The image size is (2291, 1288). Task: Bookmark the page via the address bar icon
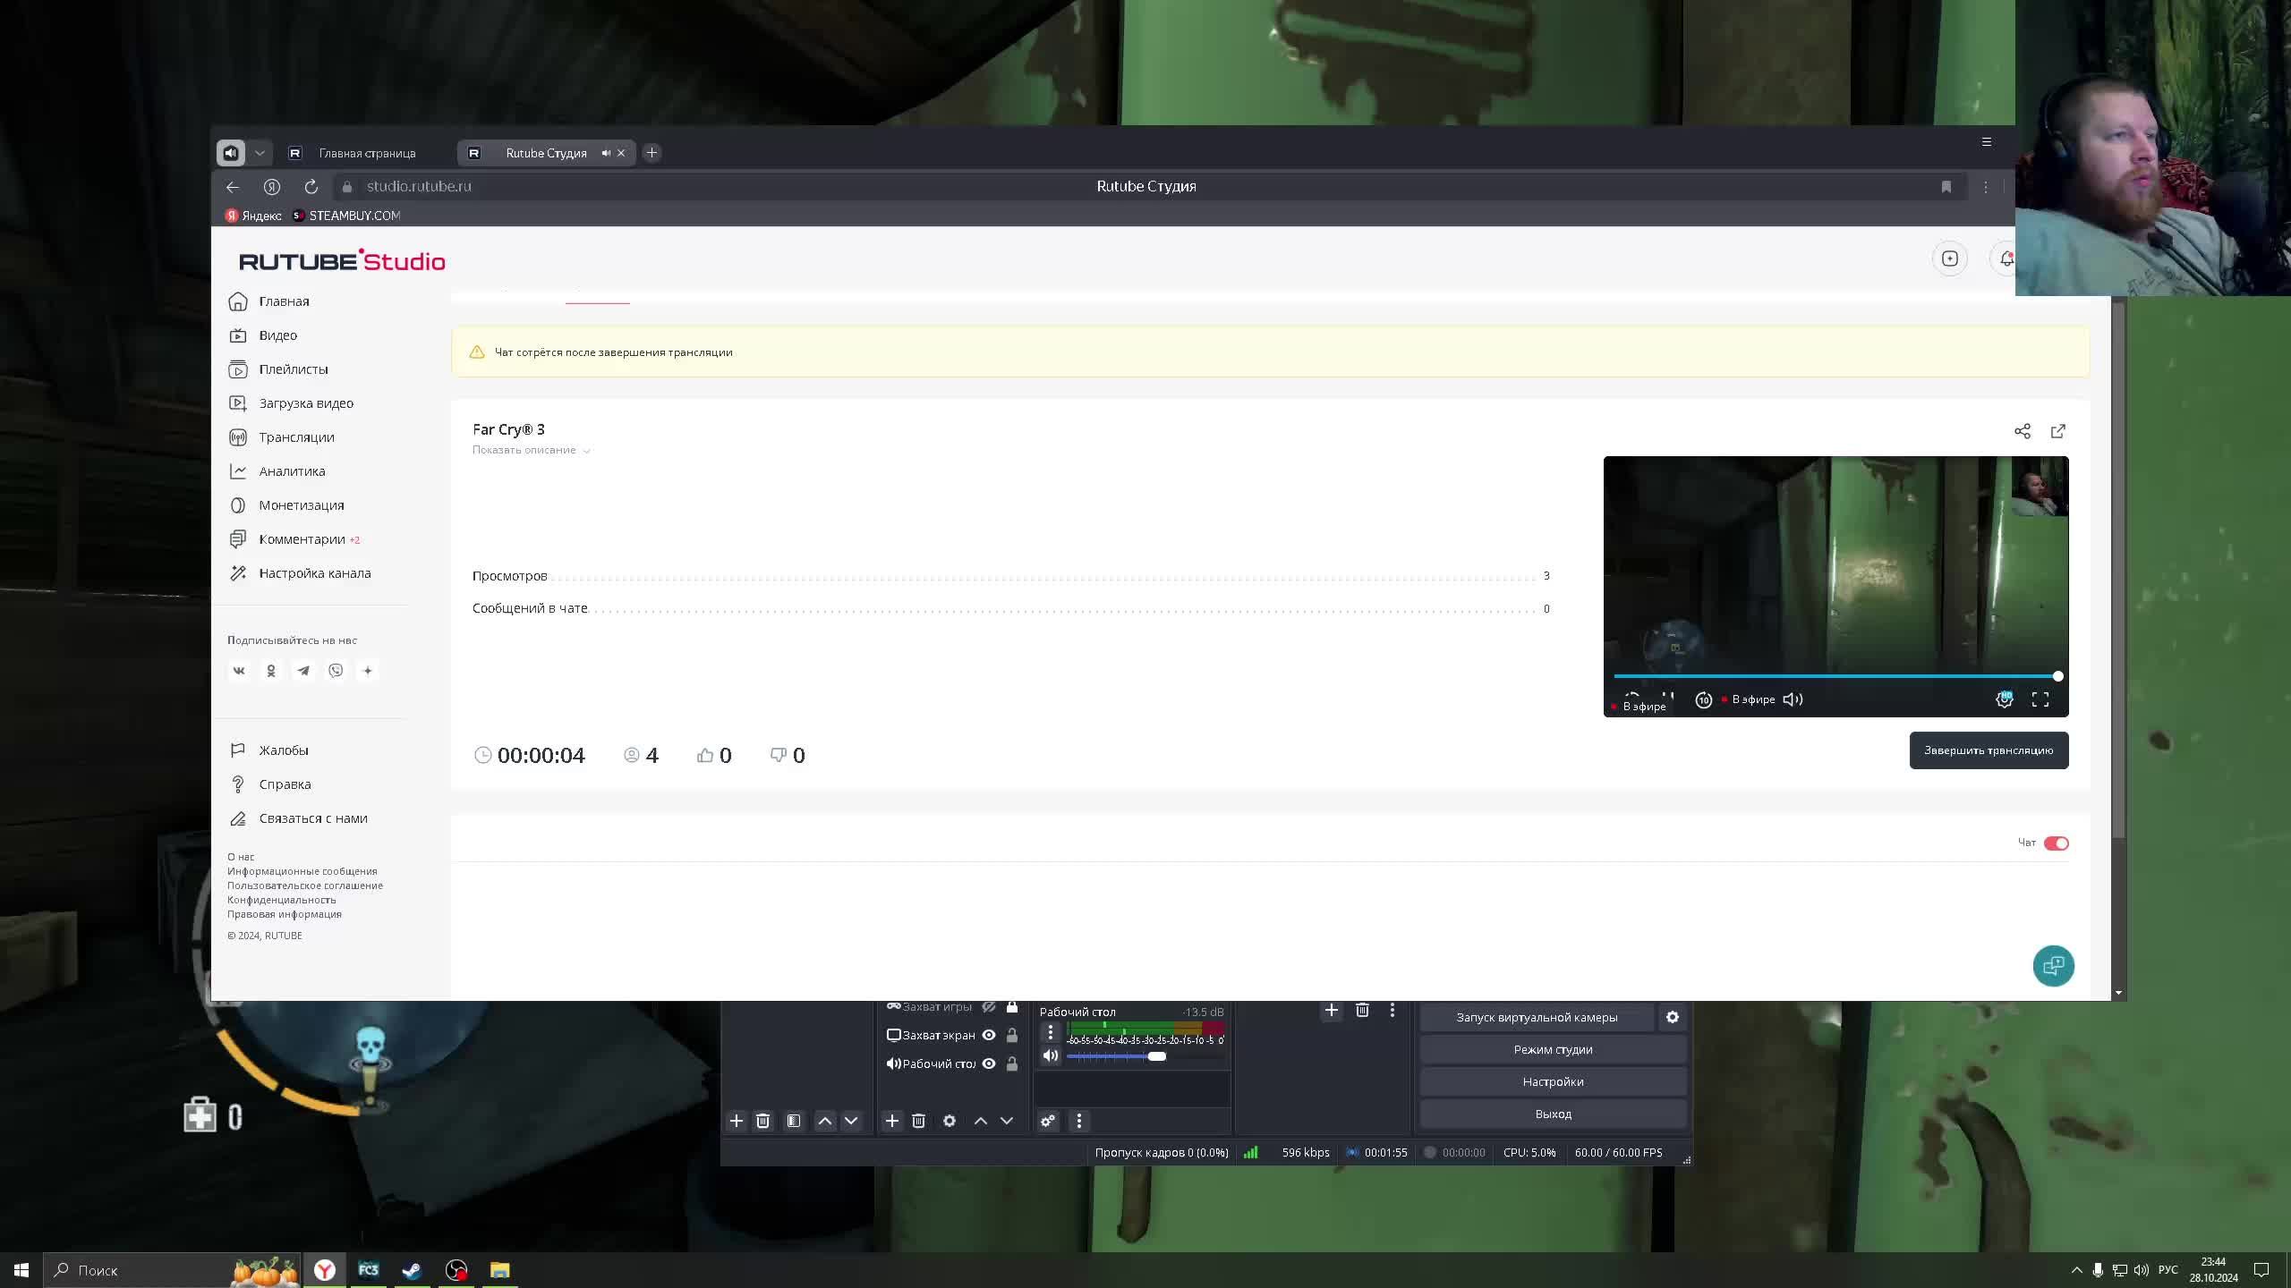coord(1946,186)
